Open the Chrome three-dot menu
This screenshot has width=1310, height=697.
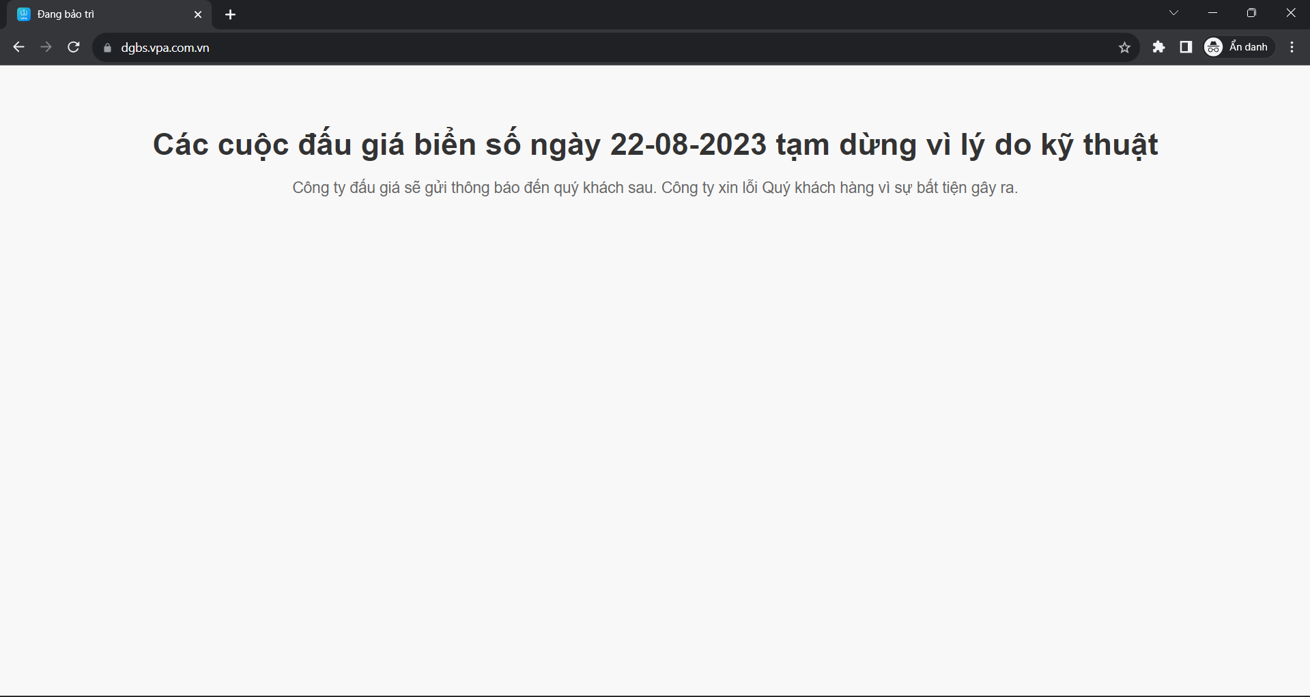pyautogui.click(x=1292, y=47)
